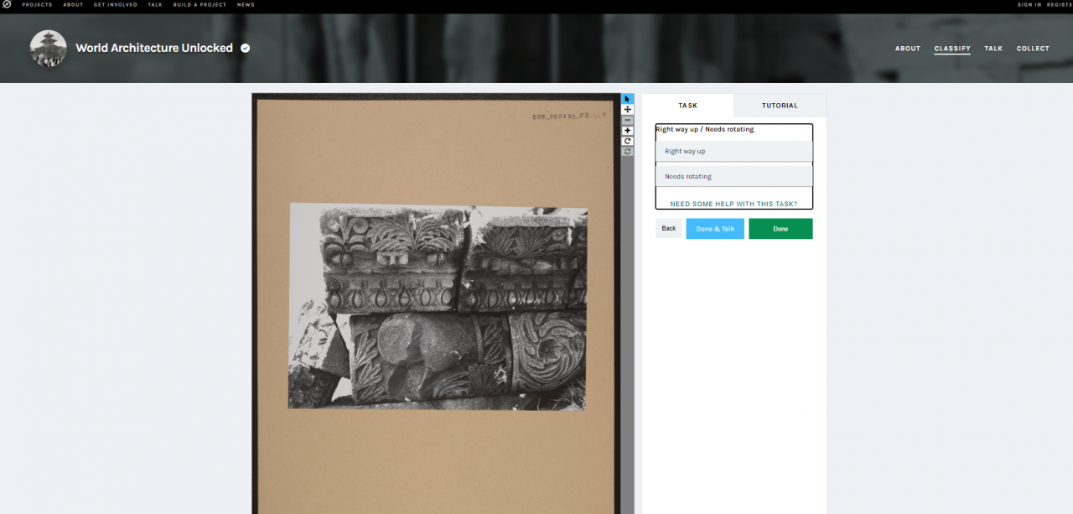Image resolution: width=1073 pixels, height=514 pixels.
Task: Click the faded catalogue number on the mount
Action: tap(569, 117)
